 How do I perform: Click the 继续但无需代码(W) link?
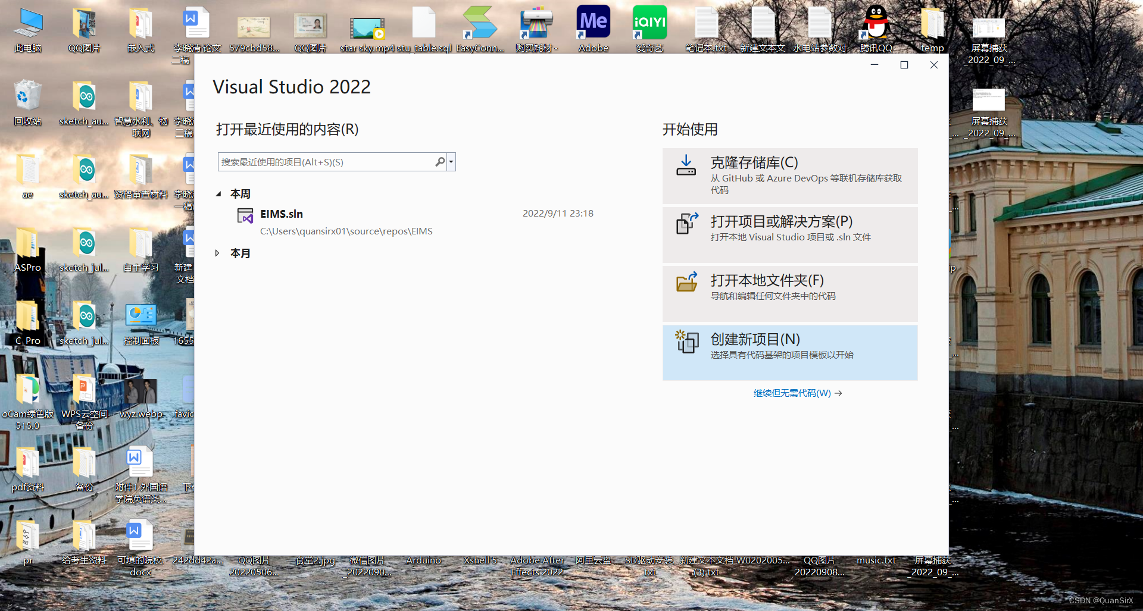coord(797,393)
